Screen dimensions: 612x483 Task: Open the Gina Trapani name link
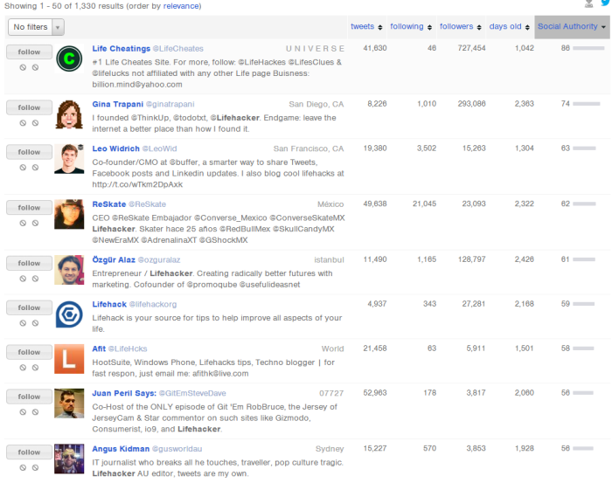pyautogui.click(x=117, y=104)
